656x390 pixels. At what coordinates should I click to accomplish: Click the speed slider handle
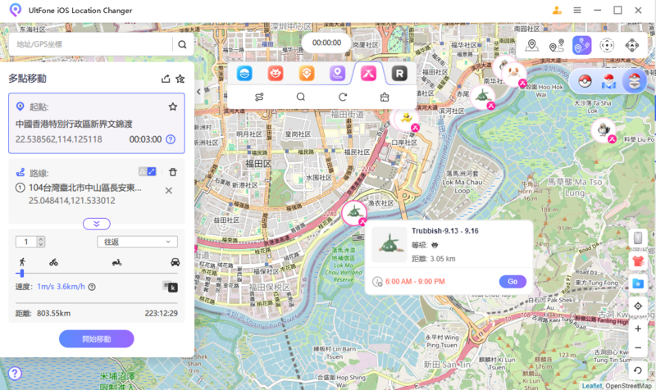click(22, 274)
